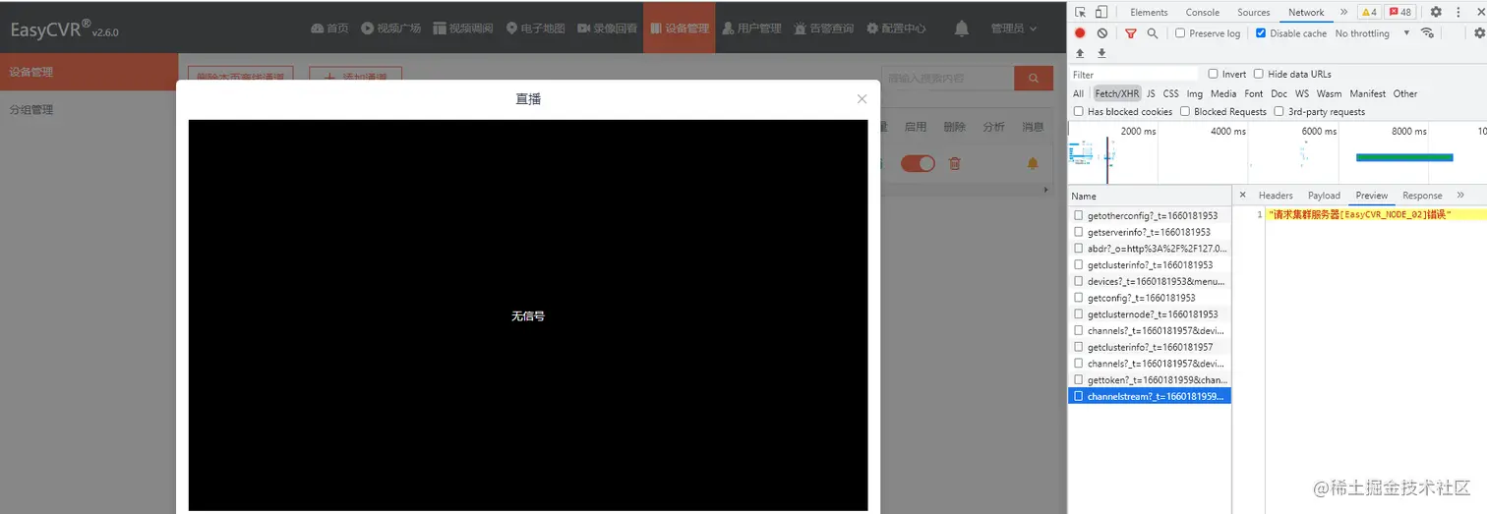Filter requests by JS
This screenshot has width=1487, height=514.
pos(1151,93)
